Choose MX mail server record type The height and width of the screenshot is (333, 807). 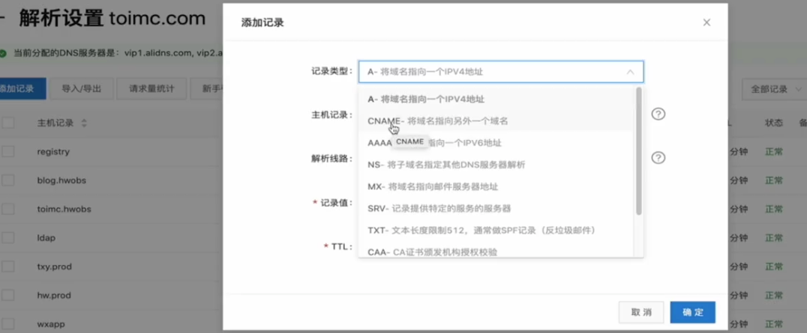(432, 186)
